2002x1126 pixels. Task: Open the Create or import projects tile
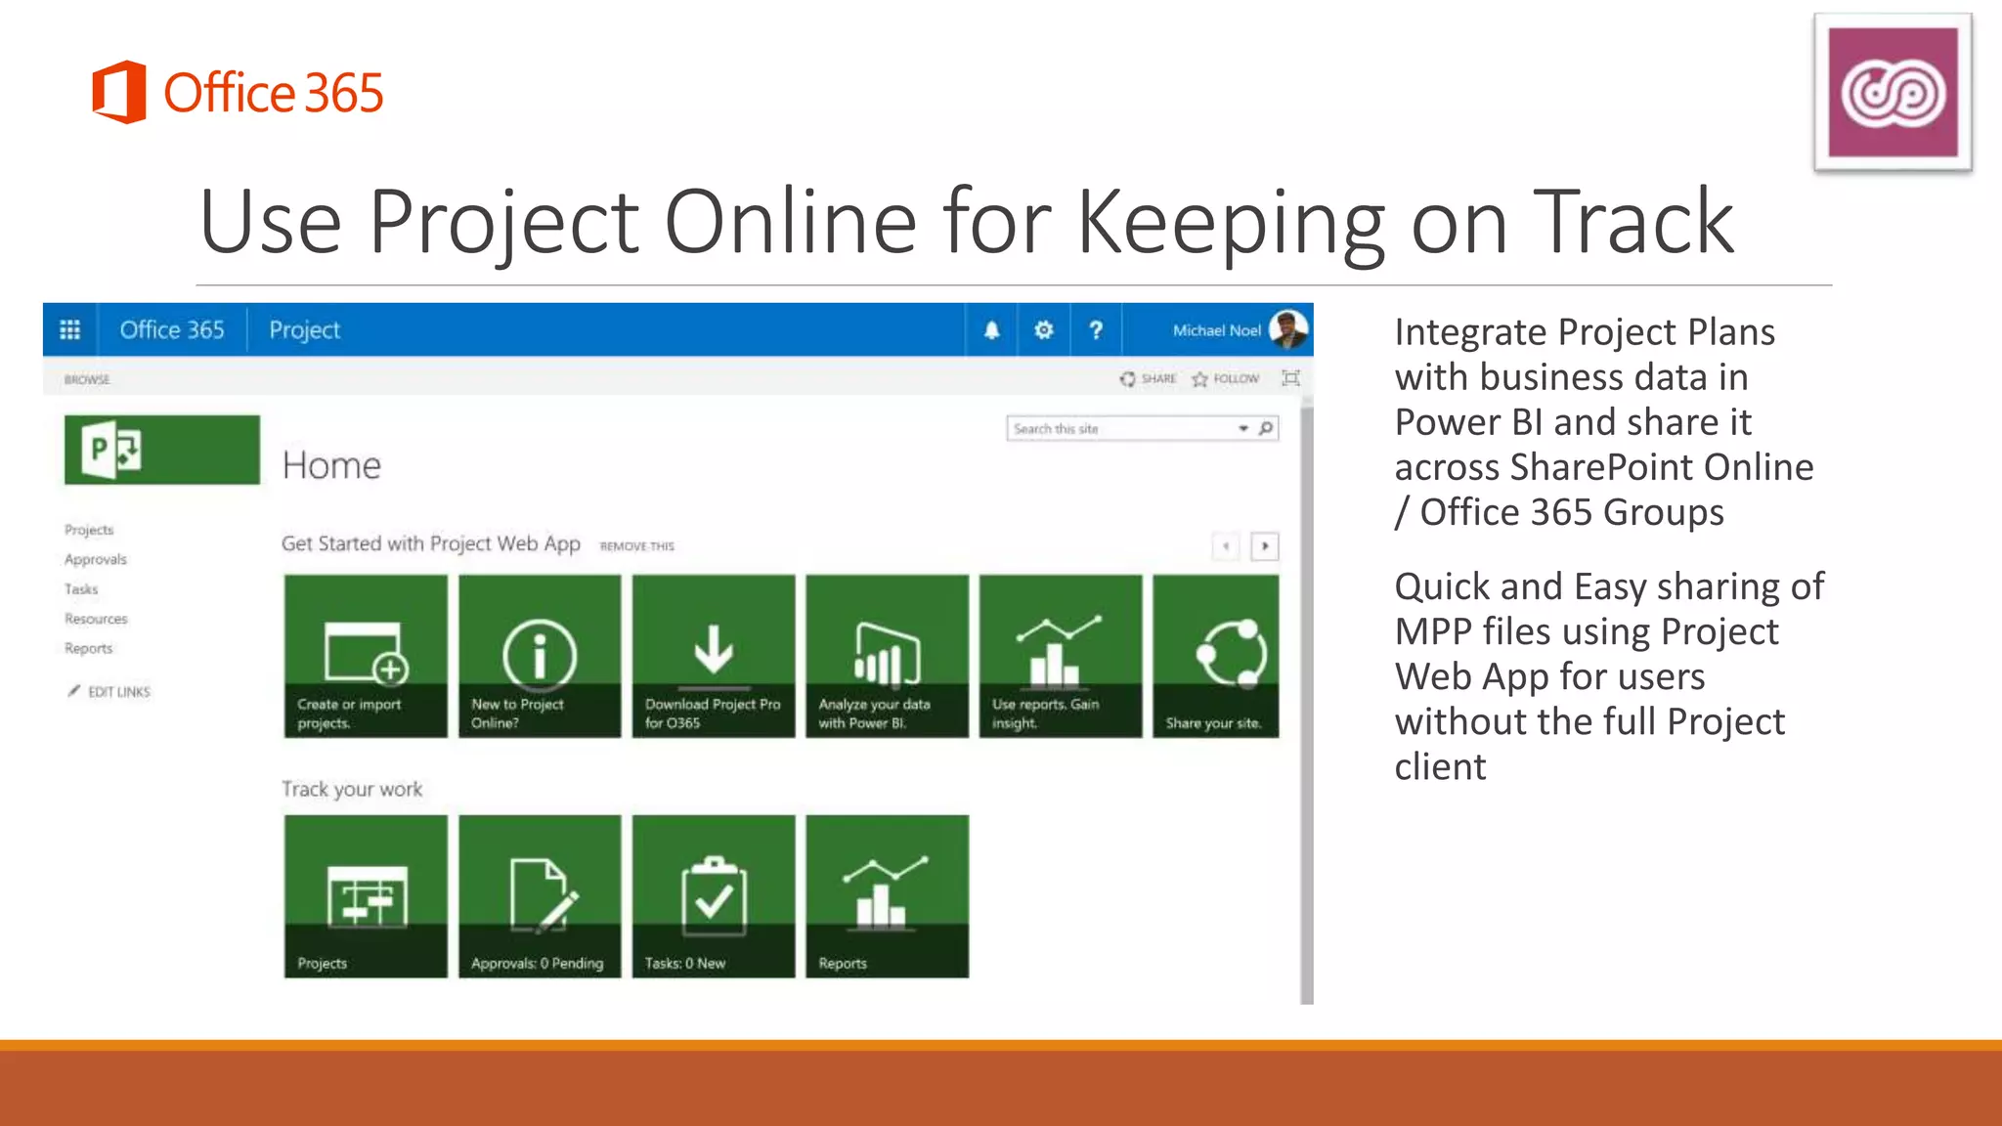point(366,656)
